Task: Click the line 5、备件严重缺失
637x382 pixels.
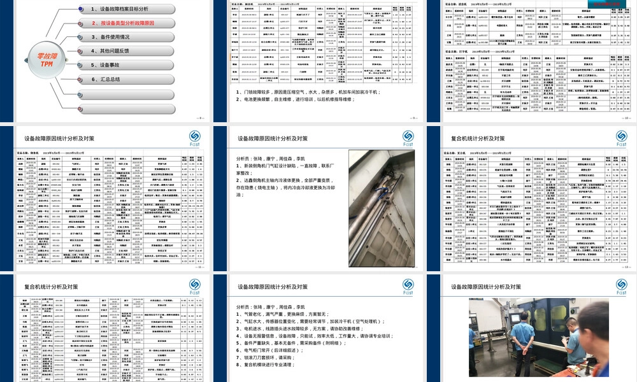Action: click(x=291, y=343)
